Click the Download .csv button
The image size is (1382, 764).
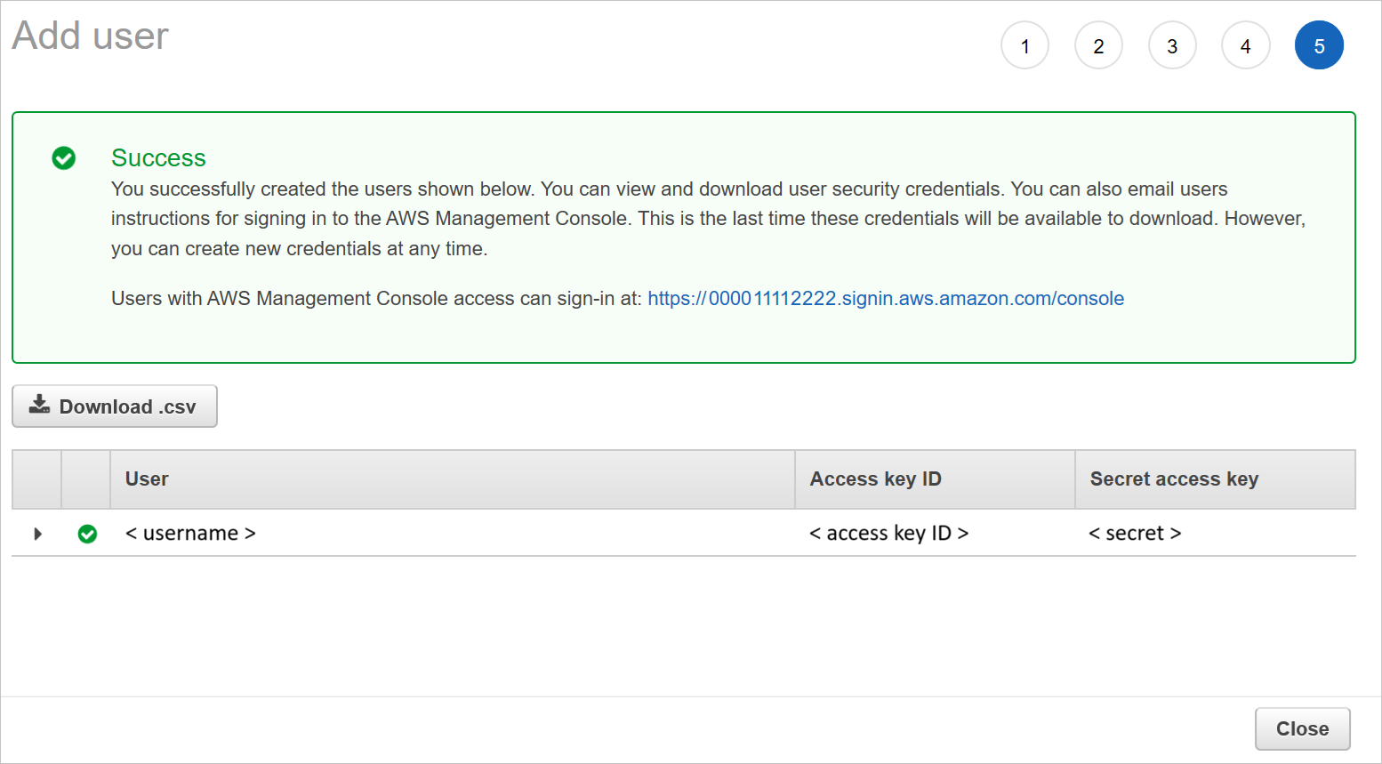114,406
